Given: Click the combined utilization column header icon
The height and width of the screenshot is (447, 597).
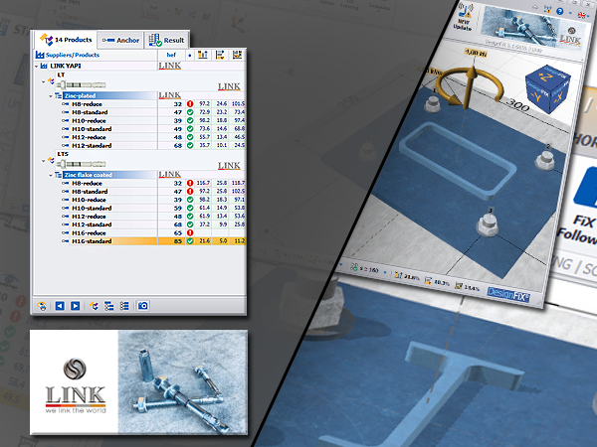Looking at the screenshot, I should 237,55.
